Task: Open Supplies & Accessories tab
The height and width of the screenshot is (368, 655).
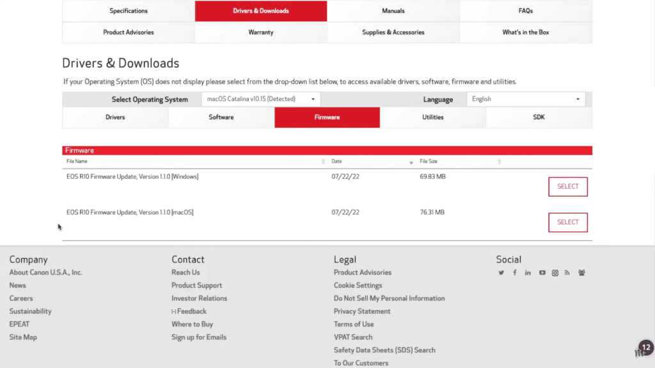Action: coord(393,32)
